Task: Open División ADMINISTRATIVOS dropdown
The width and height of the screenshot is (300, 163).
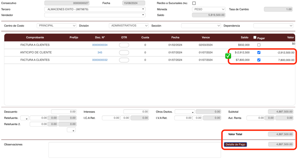Action: pos(129,26)
